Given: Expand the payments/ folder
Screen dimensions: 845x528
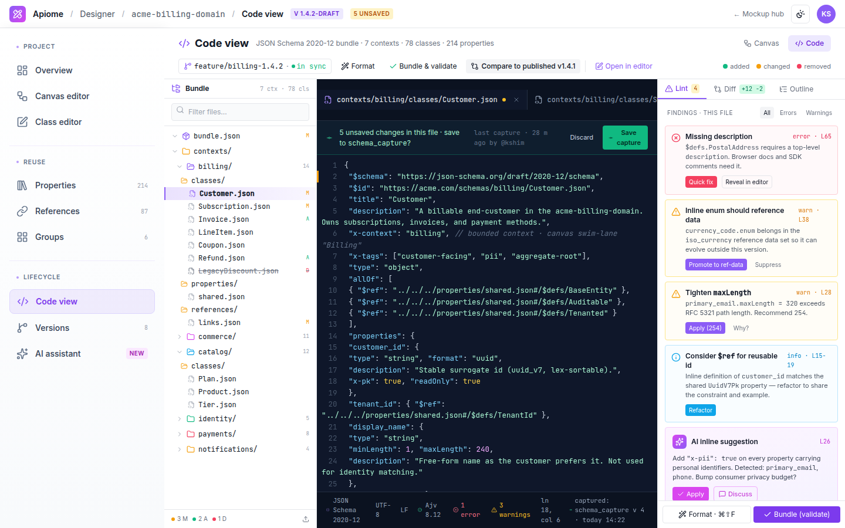Looking at the screenshot, I should point(180,434).
